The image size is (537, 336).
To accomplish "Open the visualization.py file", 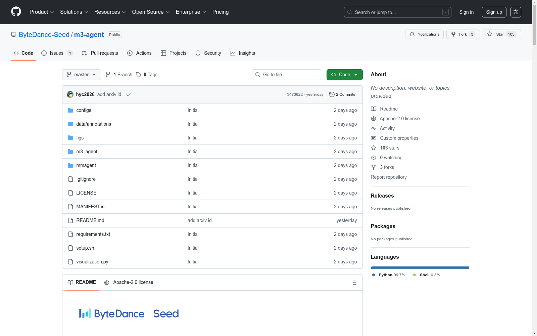I will [x=92, y=262].
